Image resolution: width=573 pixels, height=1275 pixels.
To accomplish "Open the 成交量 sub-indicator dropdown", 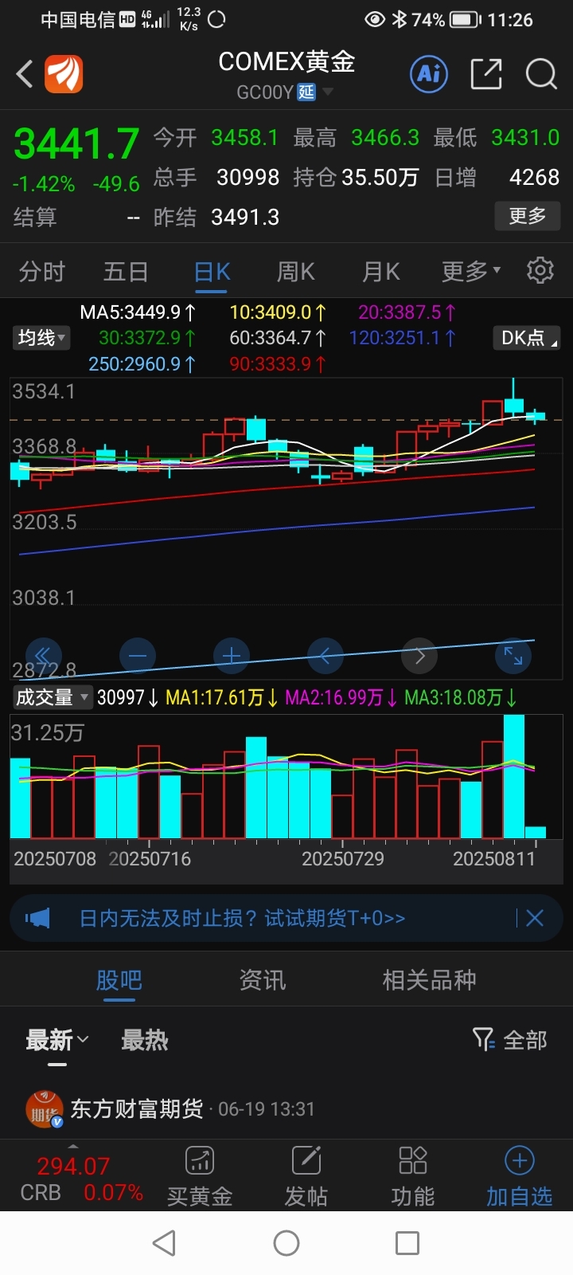I will 53,698.
